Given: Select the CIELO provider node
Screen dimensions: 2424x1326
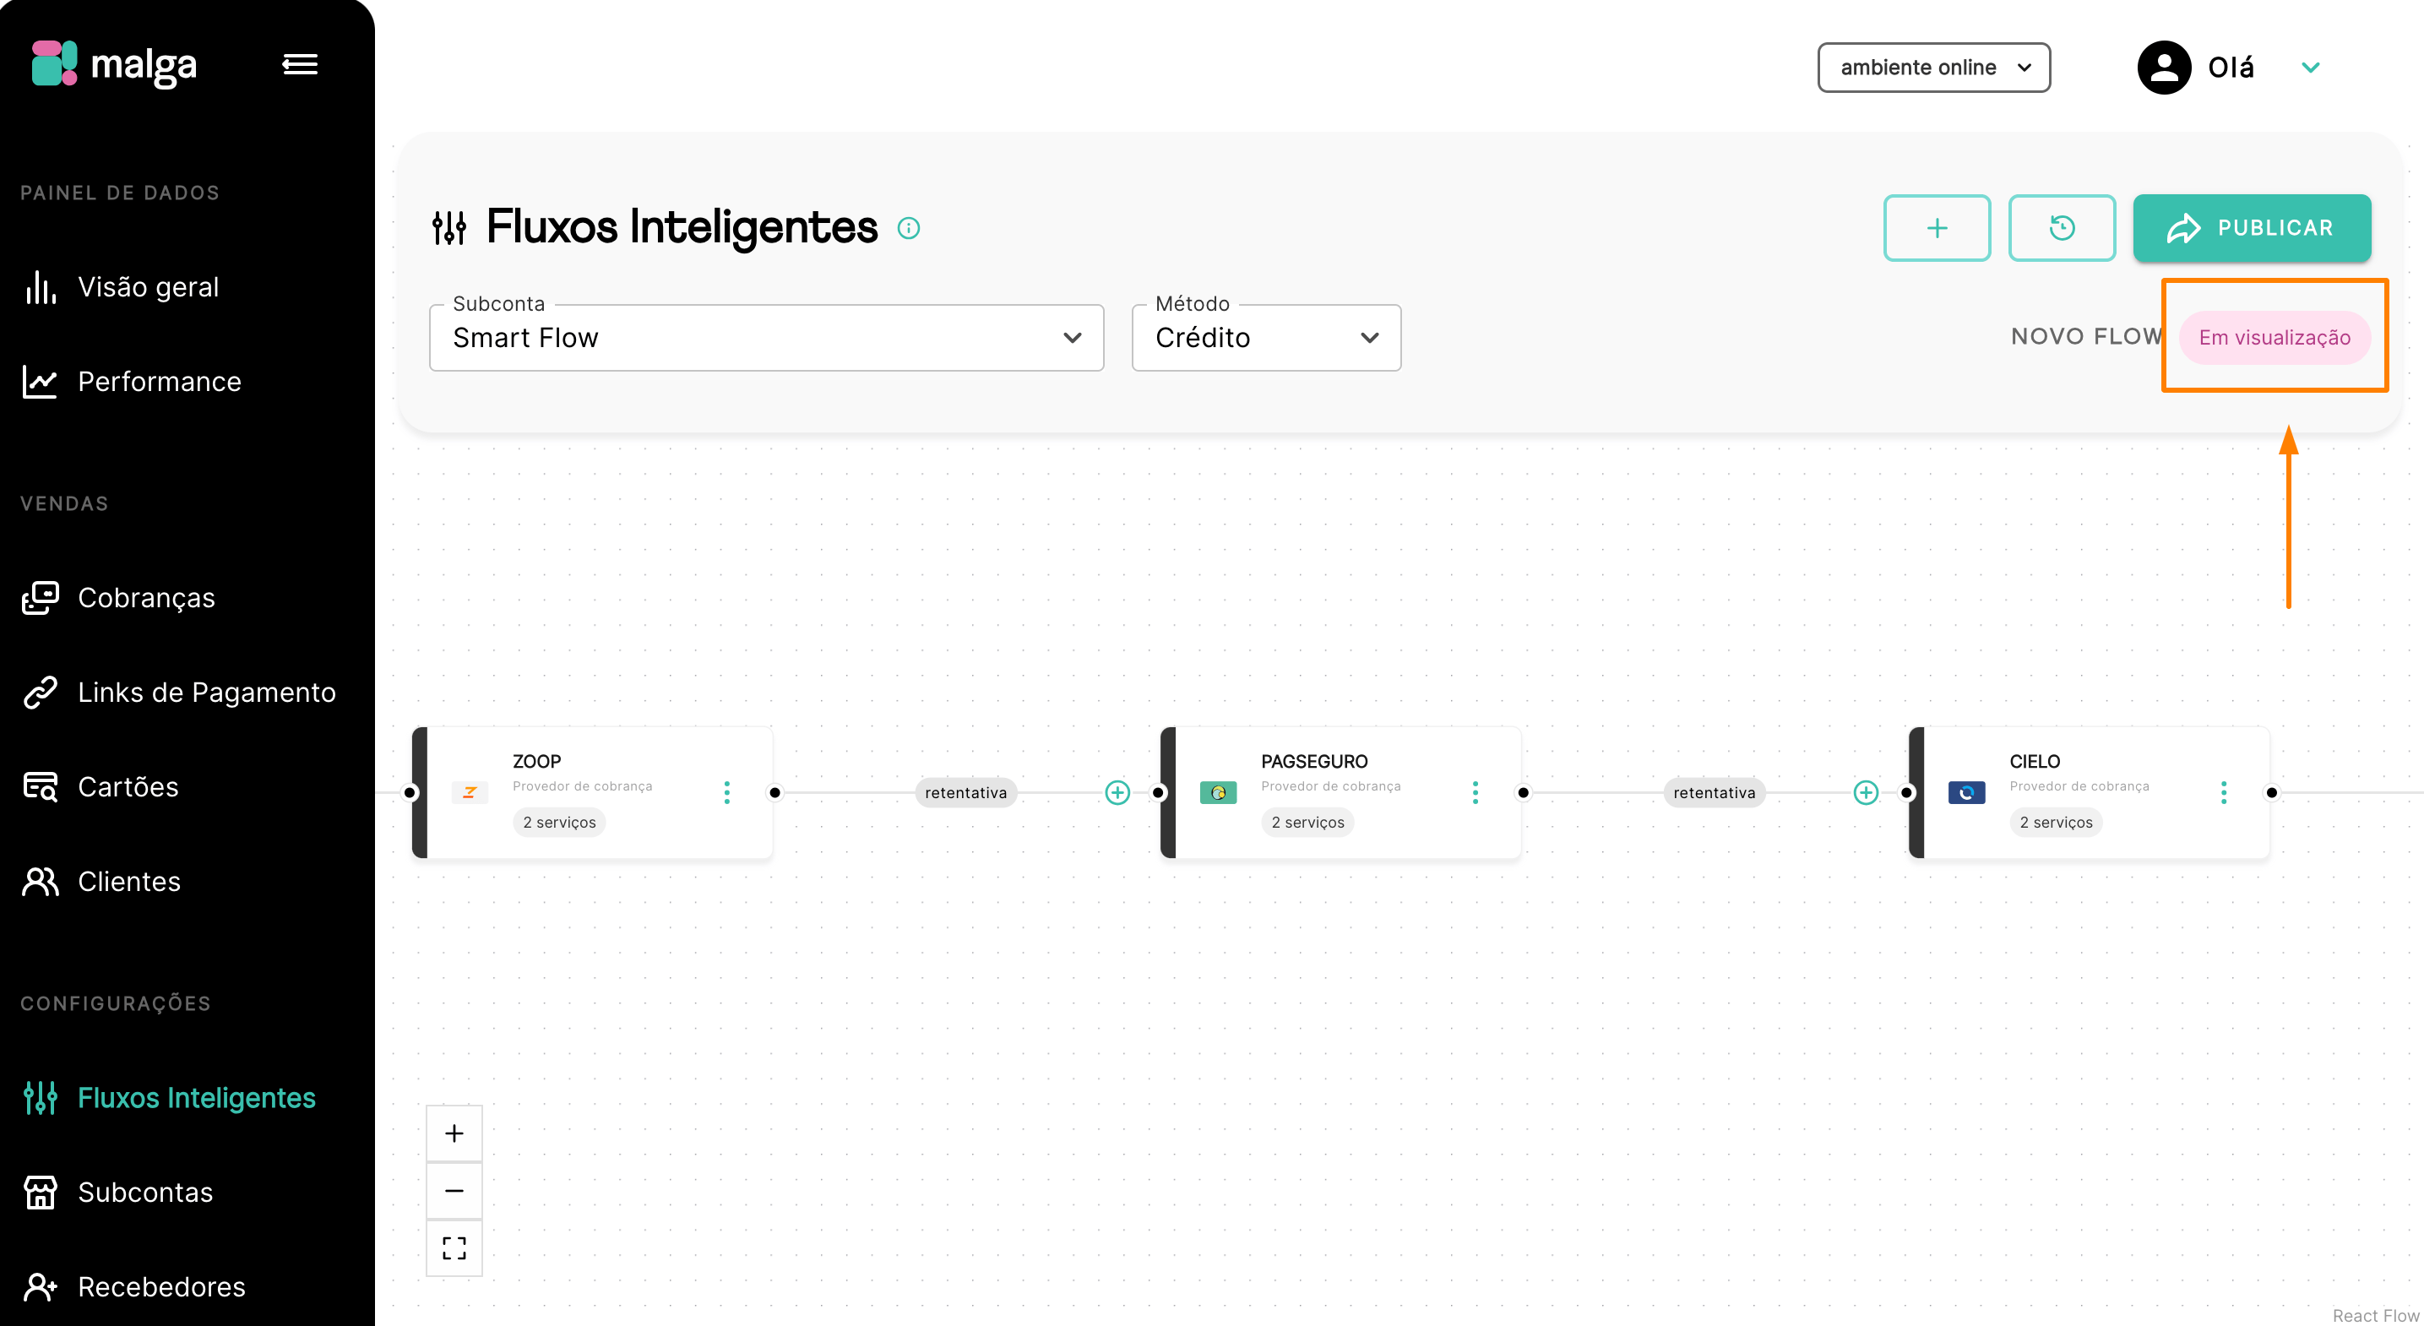Looking at the screenshot, I should (x=2090, y=792).
